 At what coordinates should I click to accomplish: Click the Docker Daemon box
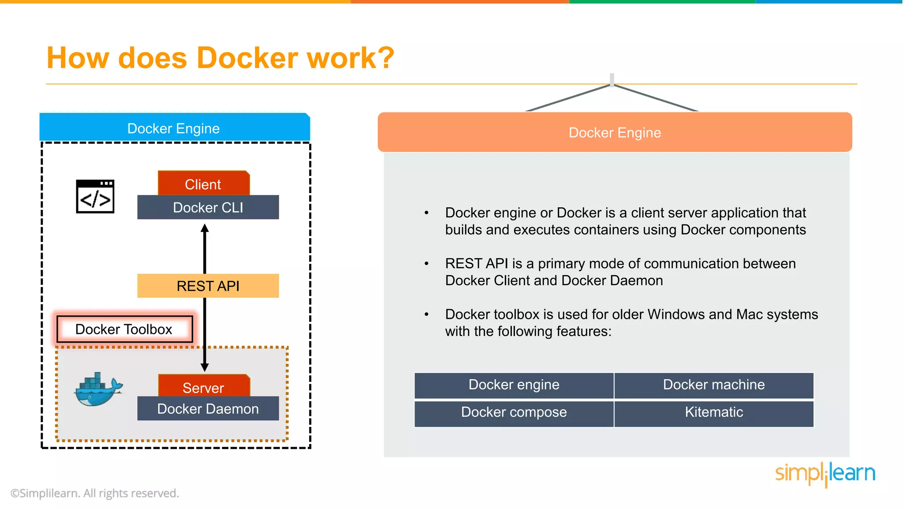click(208, 408)
